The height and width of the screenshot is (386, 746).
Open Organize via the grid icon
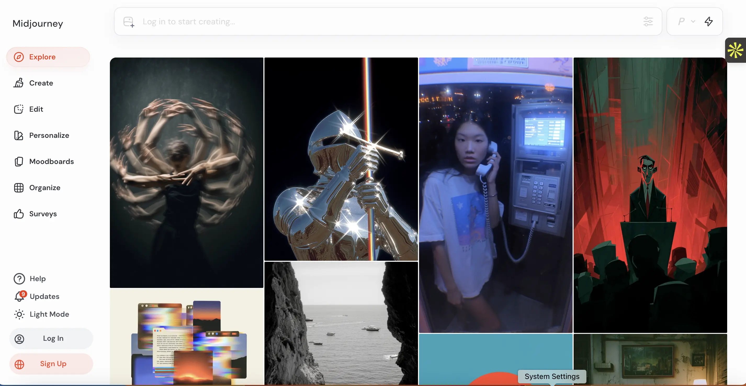coord(19,188)
